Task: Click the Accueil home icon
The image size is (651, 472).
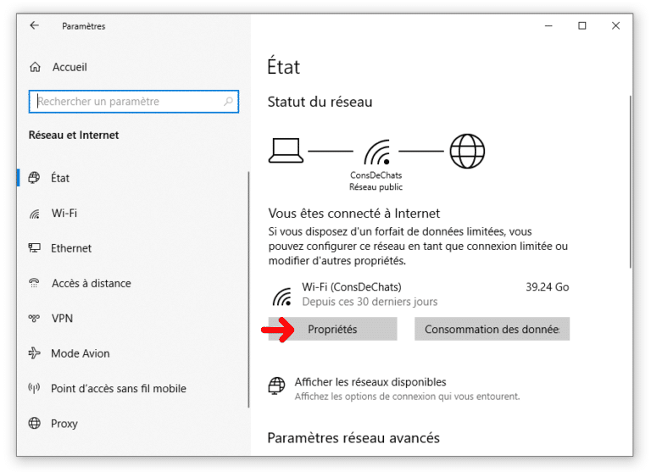Action: pos(35,67)
